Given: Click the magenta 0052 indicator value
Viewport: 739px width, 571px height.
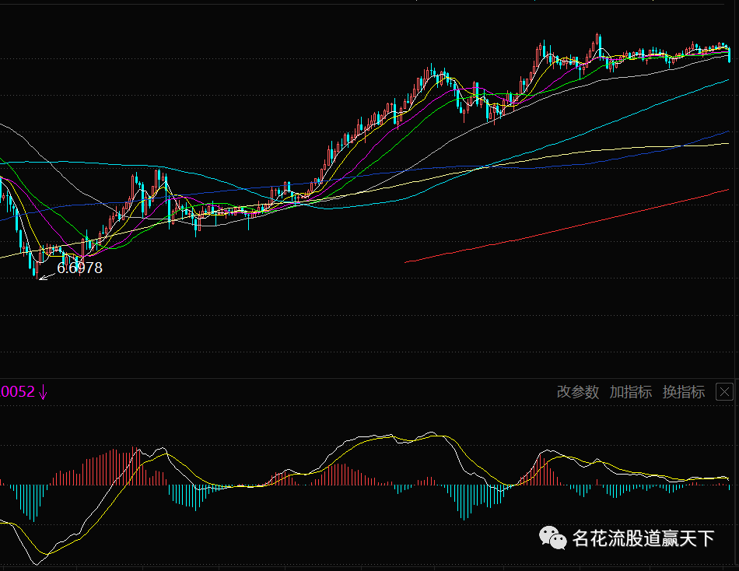Looking at the screenshot, I should tap(17, 392).
